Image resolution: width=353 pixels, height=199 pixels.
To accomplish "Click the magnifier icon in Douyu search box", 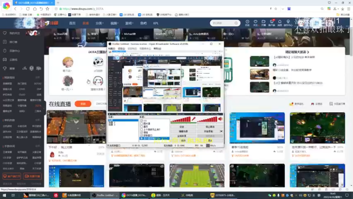I will click(x=236, y=23).
